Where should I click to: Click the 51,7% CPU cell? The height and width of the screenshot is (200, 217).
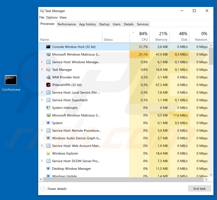(x=140, y=47)
